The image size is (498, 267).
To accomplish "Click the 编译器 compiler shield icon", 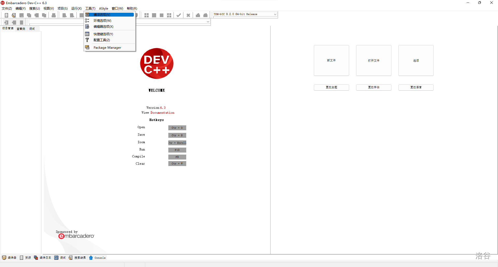I will click(4, 258).
